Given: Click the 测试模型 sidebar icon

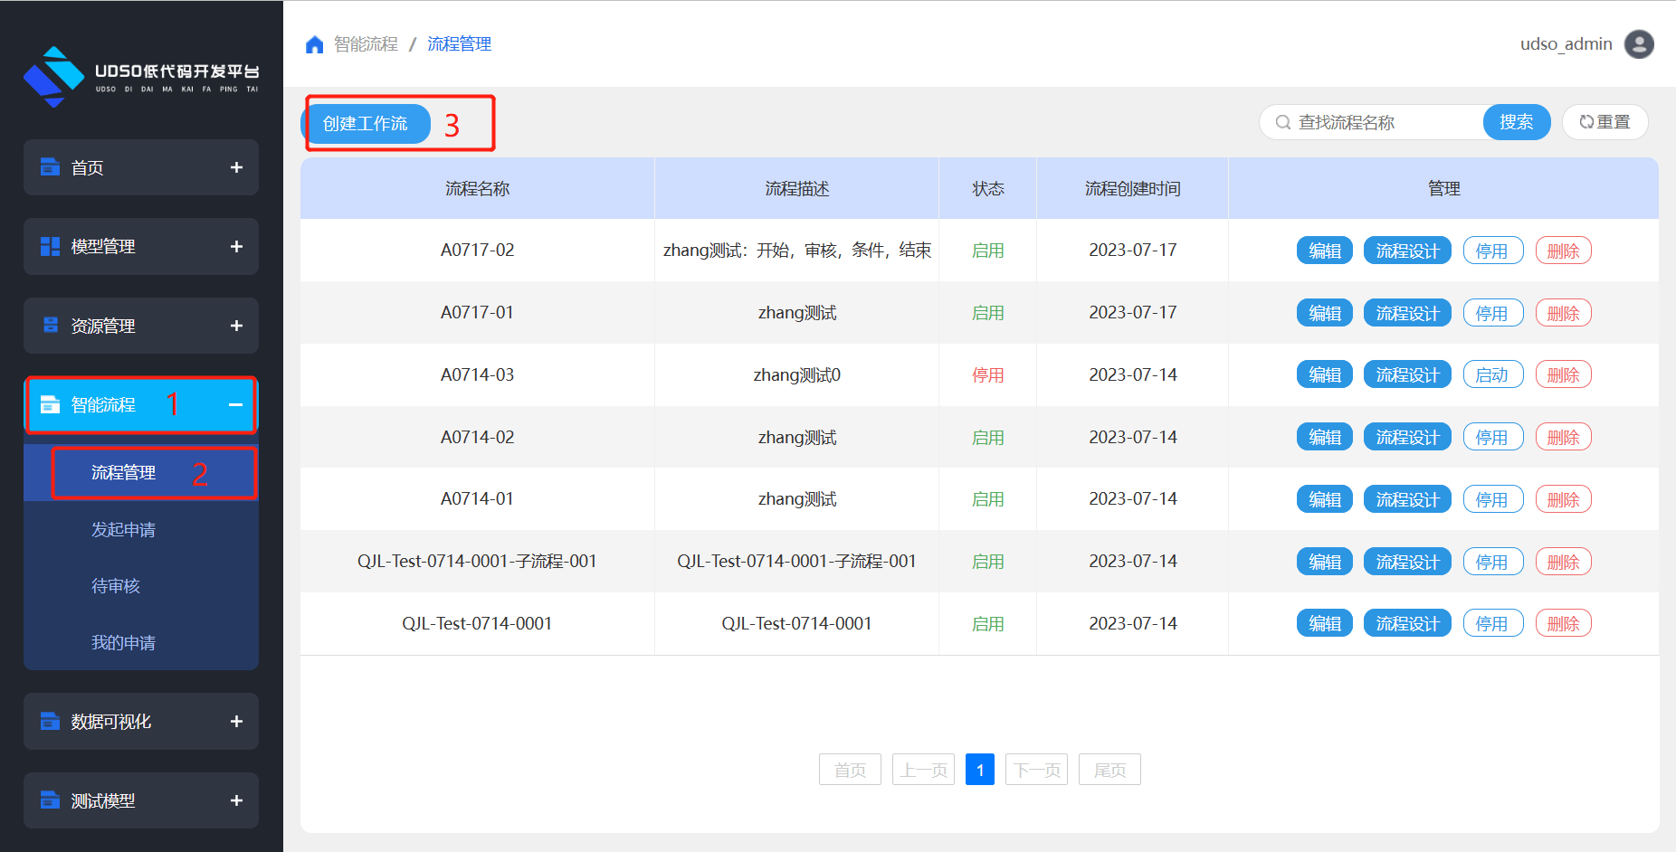Looking at the screenshot, I should pos(50,800).
